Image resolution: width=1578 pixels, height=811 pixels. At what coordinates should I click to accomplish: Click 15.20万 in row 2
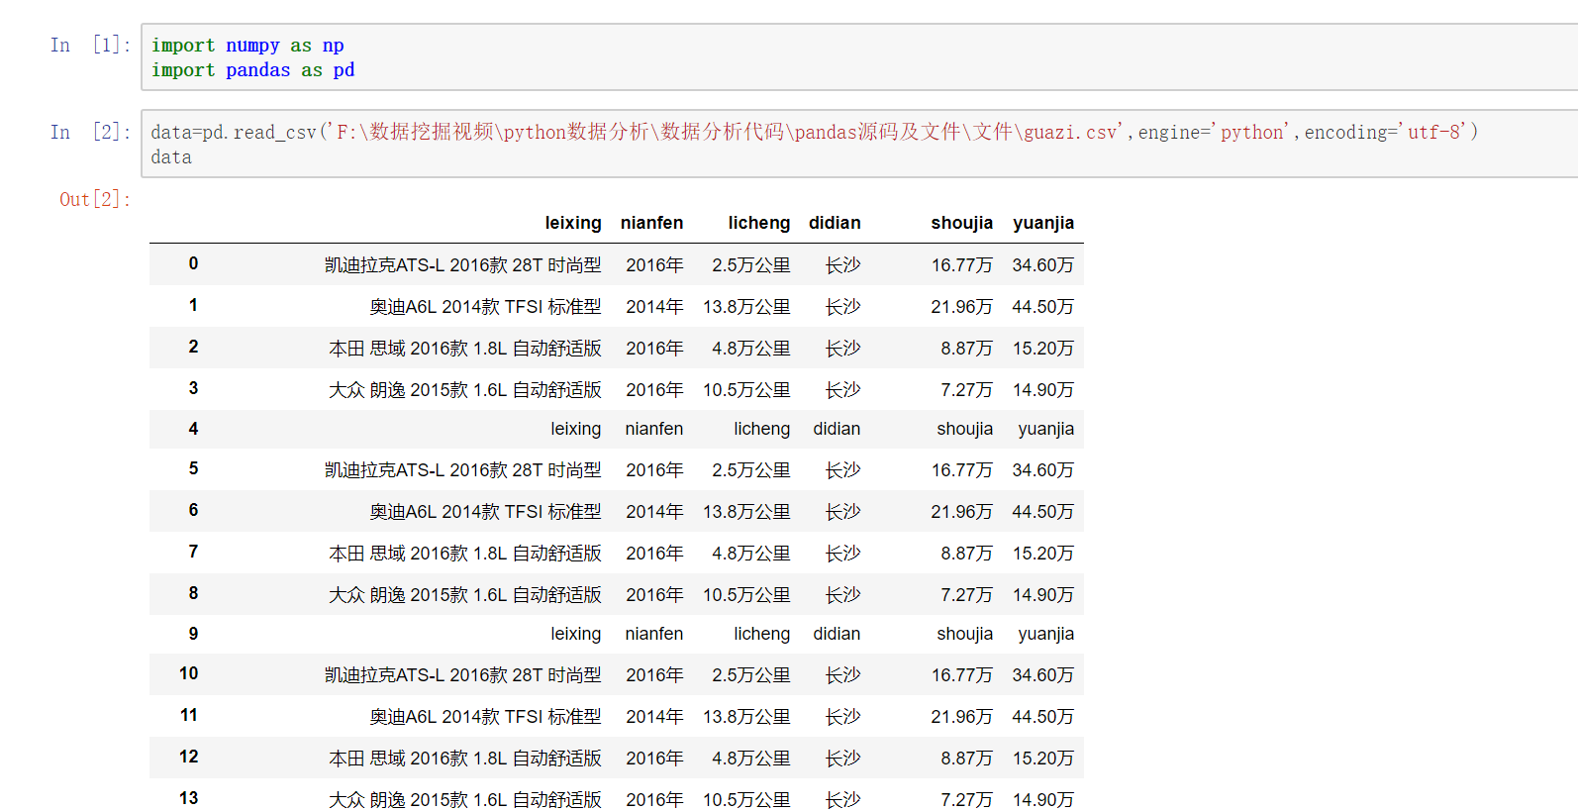[1042, 349]
